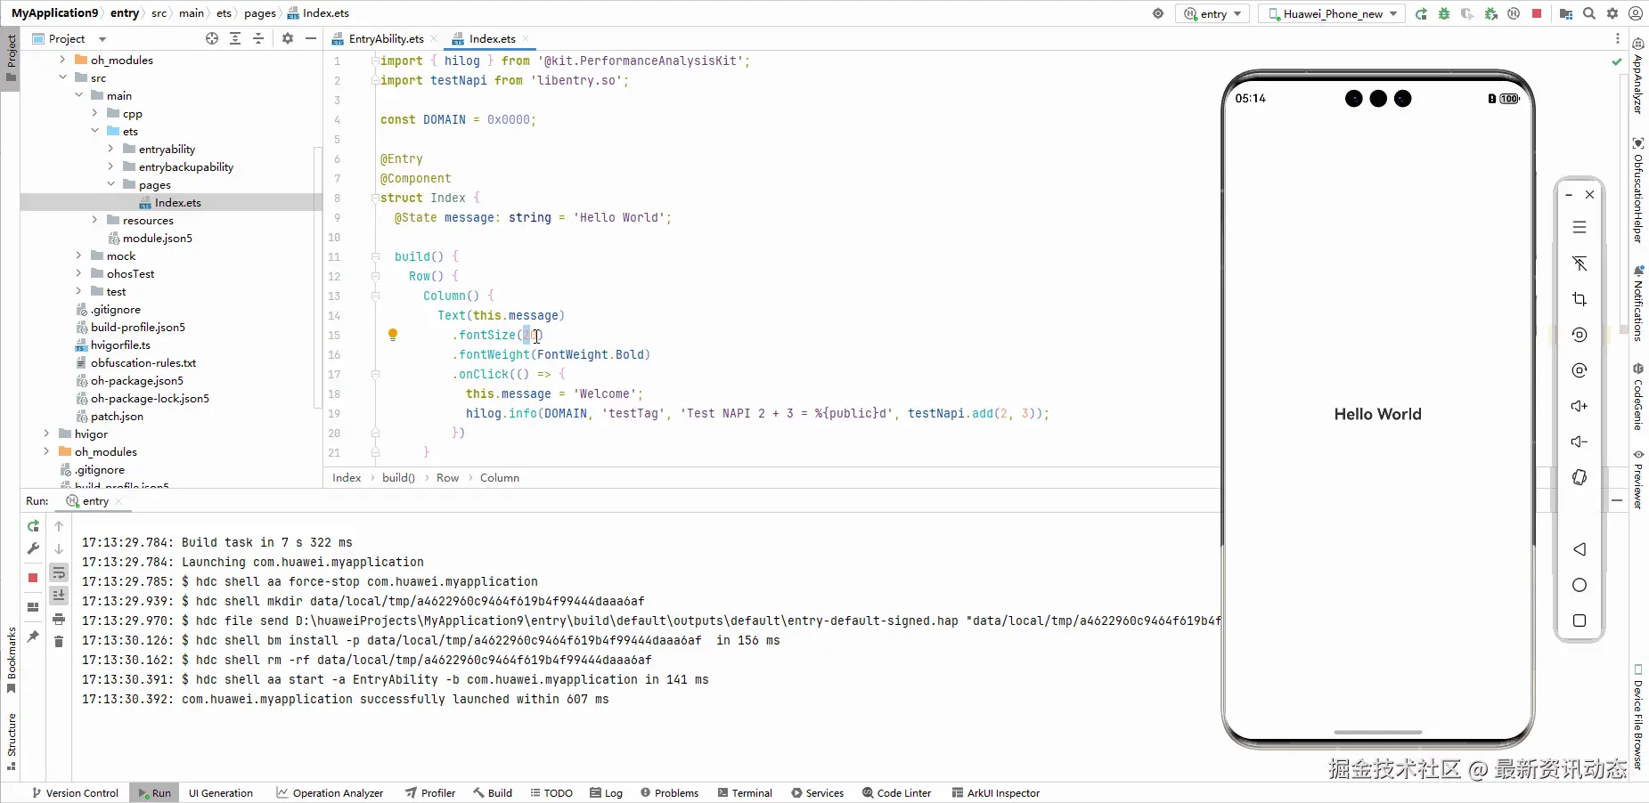Take an emulator screenshot with the crop icon
This screenshot has height=803, width=1649.
coord(1580,299)
